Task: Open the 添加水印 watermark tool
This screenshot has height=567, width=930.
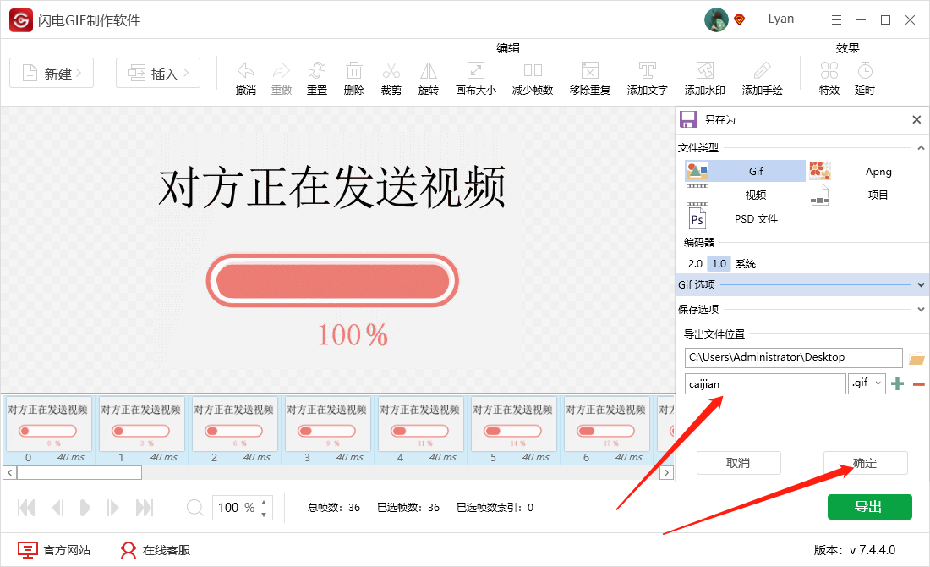Action: pyautogui.click(x=704, y=76)
